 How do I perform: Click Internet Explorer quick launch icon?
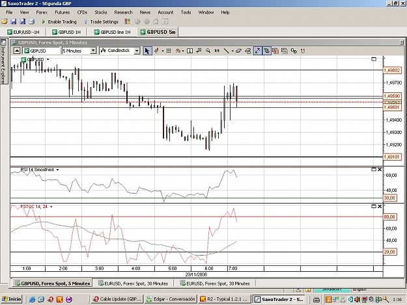(32, 300)
